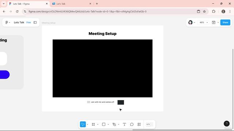Toggle the sidebar panel icon
Viewport: 234px width, 131px height.
(x=35, y=23)
